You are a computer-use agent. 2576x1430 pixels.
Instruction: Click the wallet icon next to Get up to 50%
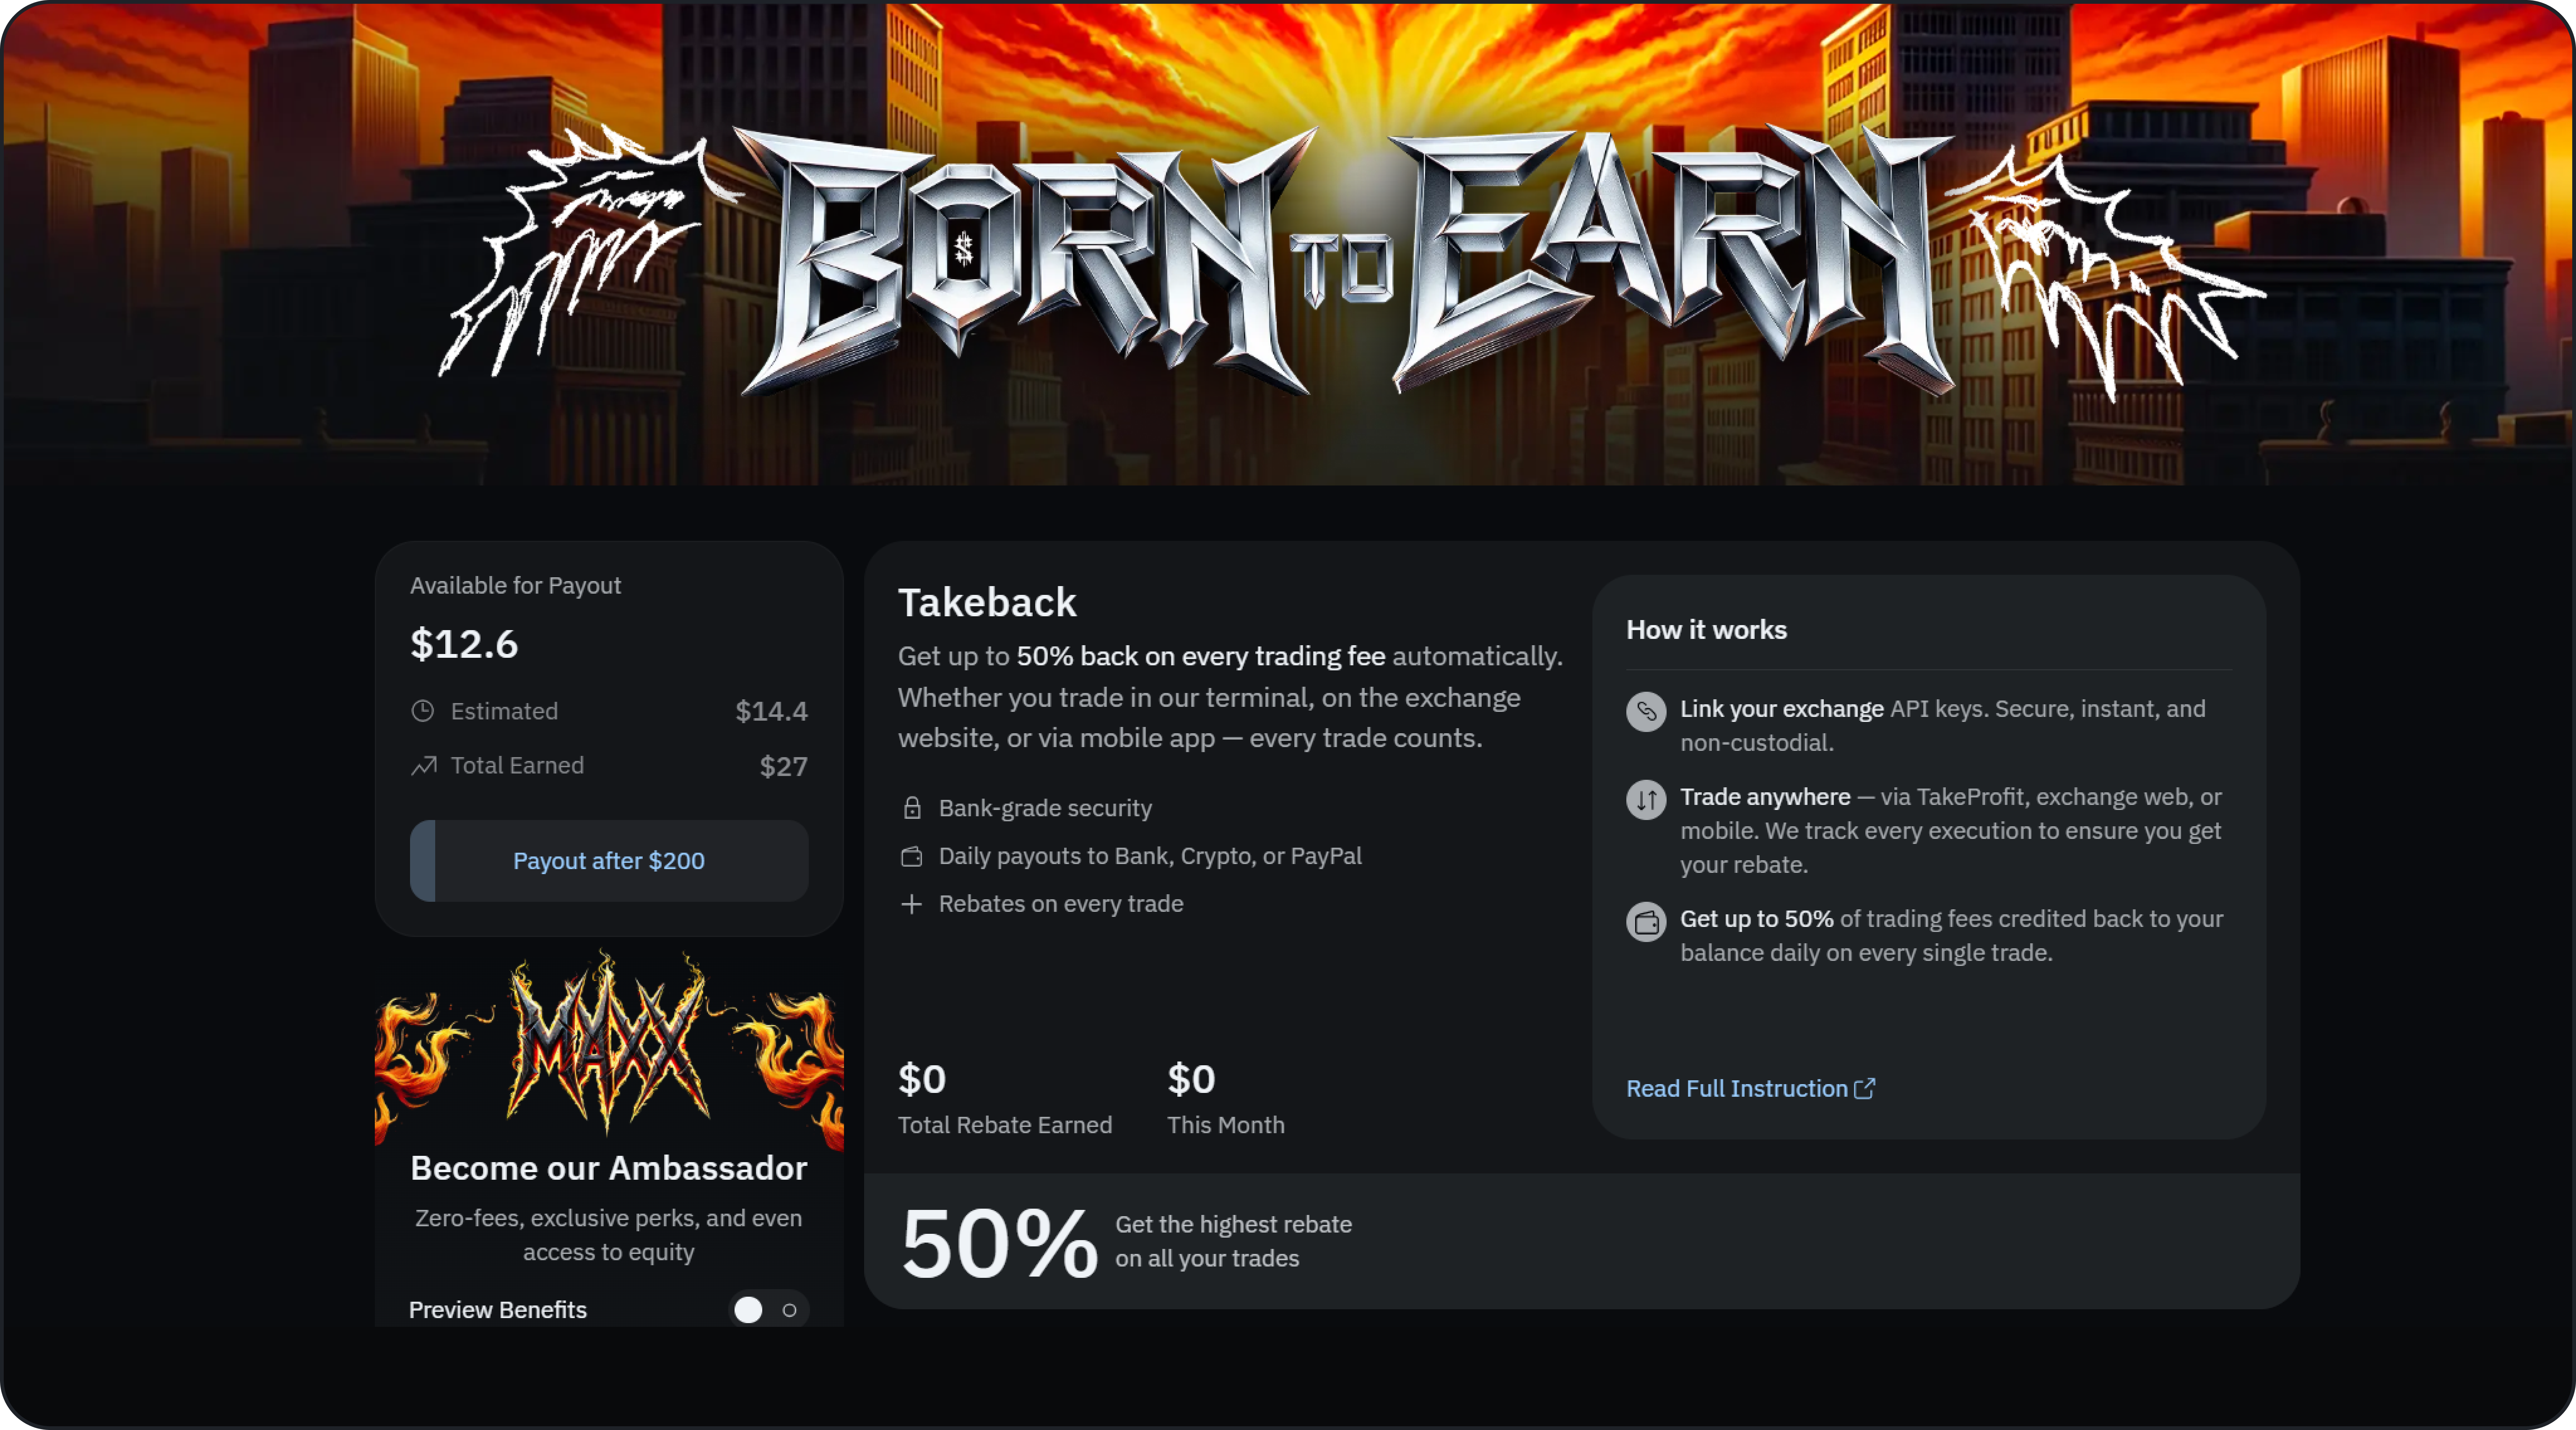click(1646, 922)
